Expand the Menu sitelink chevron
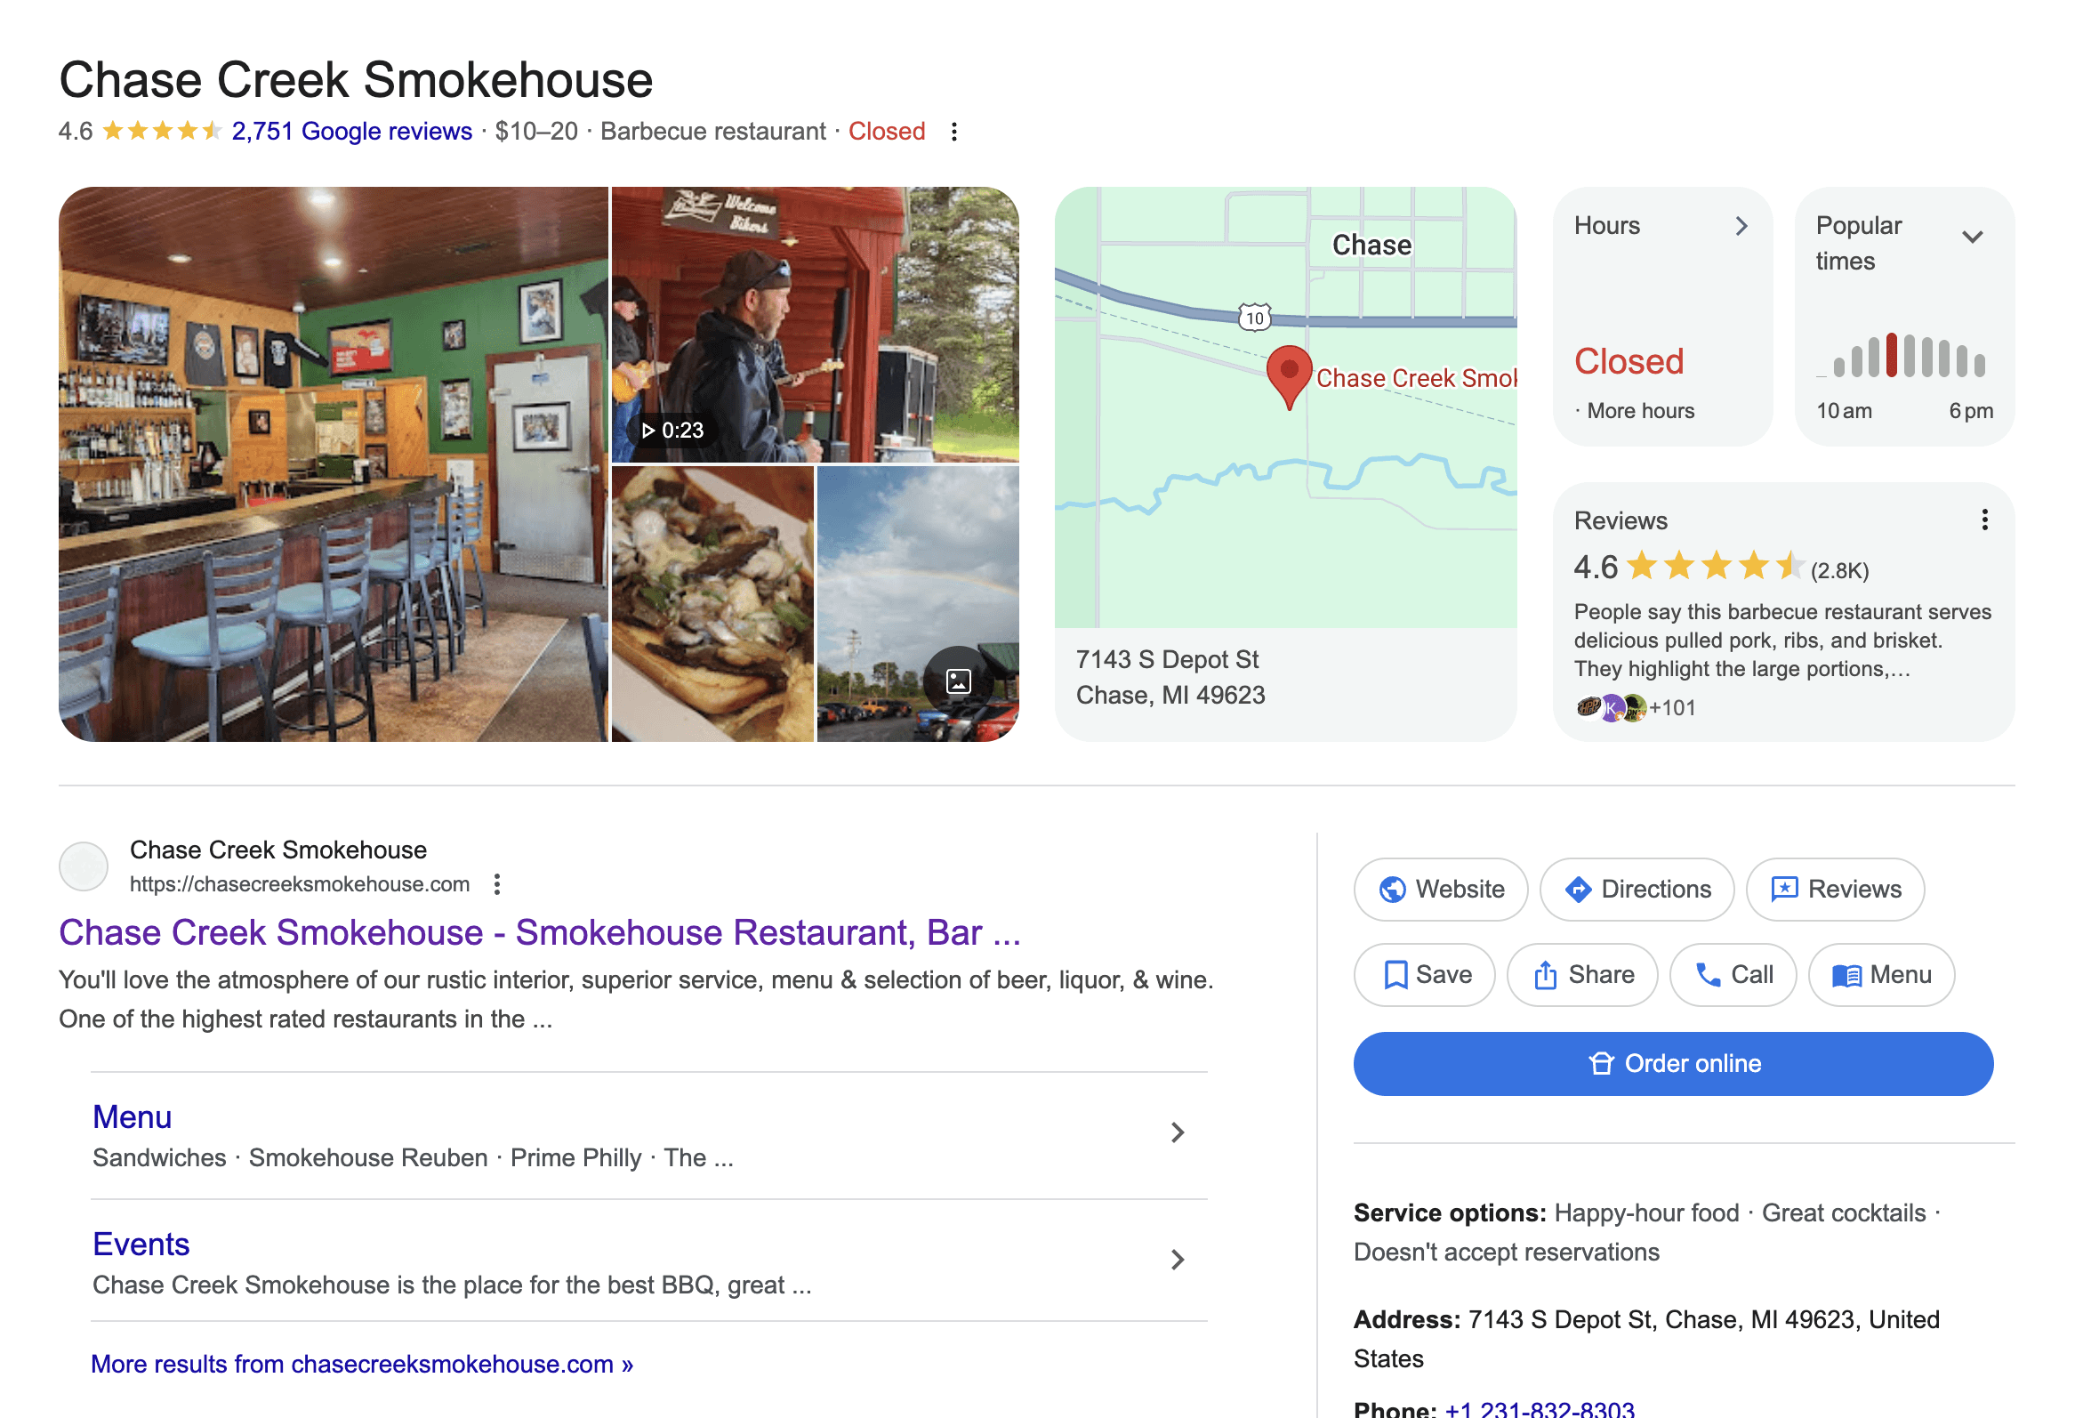Screen dimensions: 2083x1418 click(1178, 1133)
